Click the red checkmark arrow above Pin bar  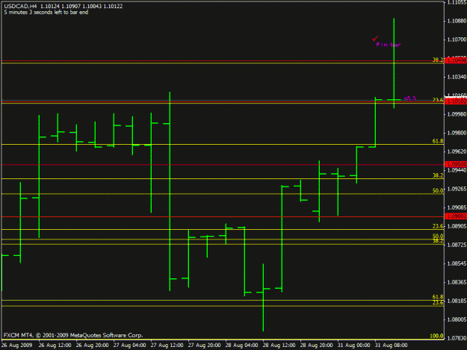(x=375, y=38)
